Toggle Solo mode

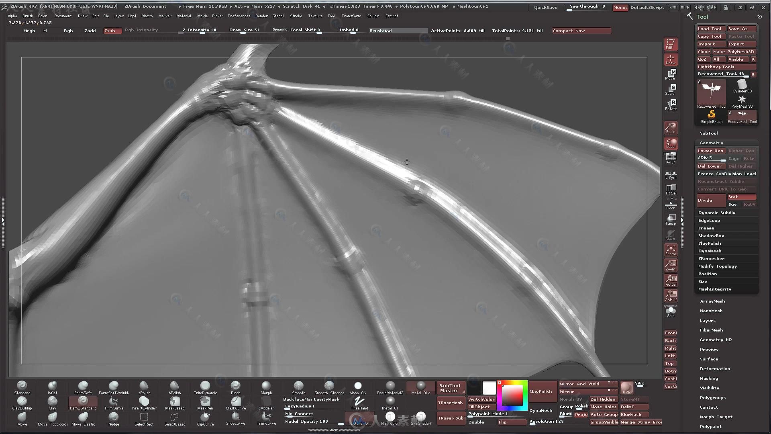tap(671, 312)
